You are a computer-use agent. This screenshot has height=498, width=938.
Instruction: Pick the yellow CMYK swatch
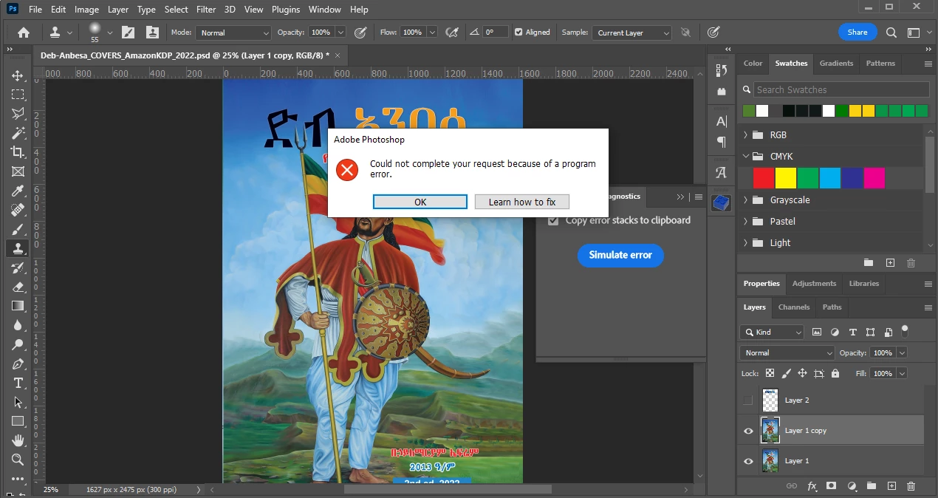785,178
